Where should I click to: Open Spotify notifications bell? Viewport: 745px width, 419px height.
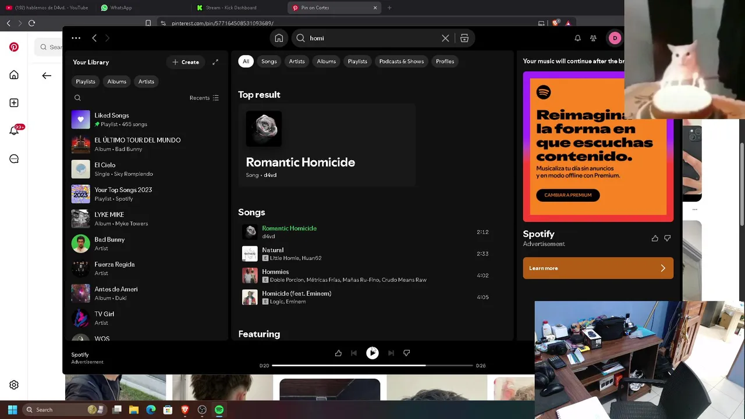[x=577, y=38]
